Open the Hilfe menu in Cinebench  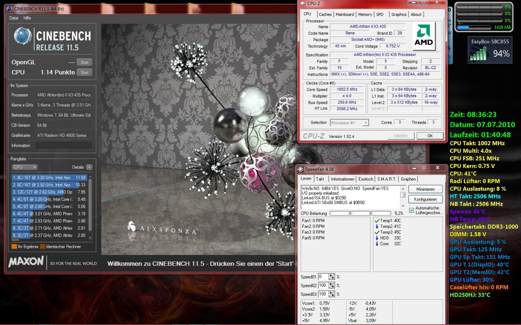coord(27,18)
